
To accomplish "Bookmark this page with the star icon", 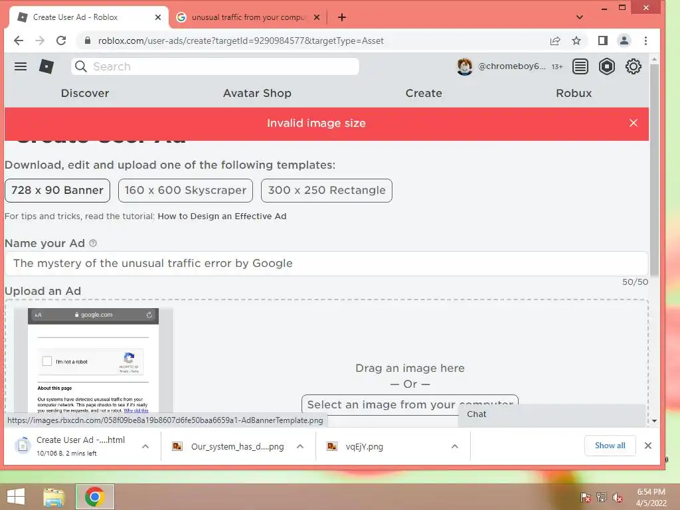I will click(x=576, y=41).
